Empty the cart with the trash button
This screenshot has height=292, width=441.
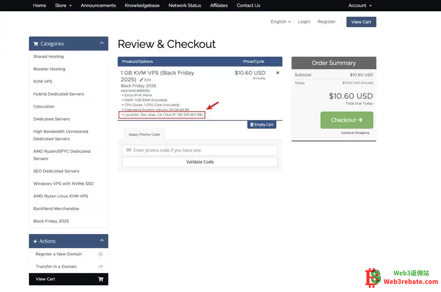click(x=262, y=124)
